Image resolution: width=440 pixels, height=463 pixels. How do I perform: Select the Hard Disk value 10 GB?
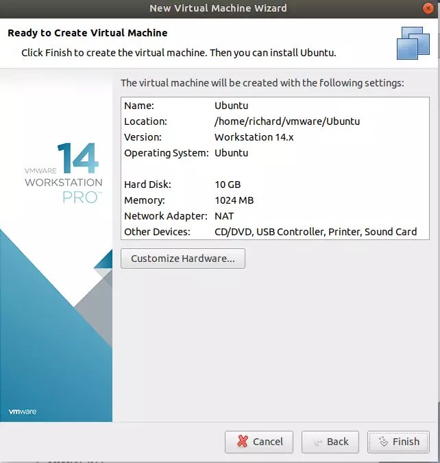(x=228, y=185)
